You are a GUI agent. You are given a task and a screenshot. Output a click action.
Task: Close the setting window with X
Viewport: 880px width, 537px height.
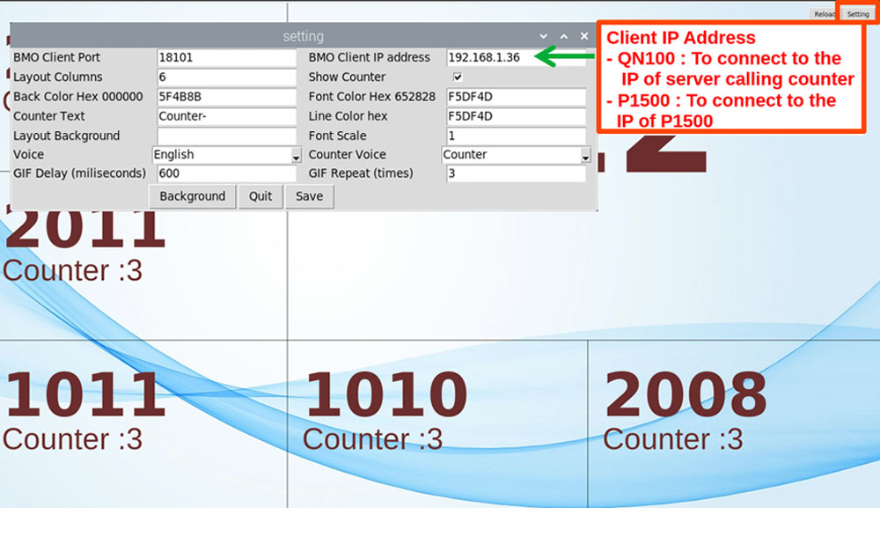(x=584, y=36)
